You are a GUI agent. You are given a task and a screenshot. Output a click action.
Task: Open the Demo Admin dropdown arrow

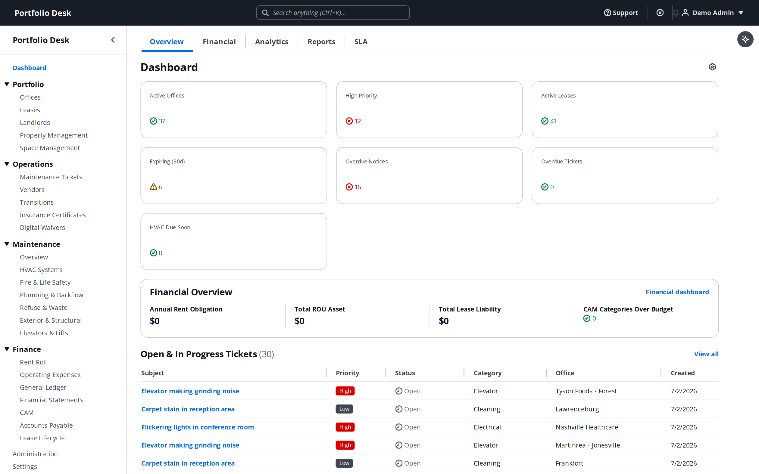click(x=741, y=13)
